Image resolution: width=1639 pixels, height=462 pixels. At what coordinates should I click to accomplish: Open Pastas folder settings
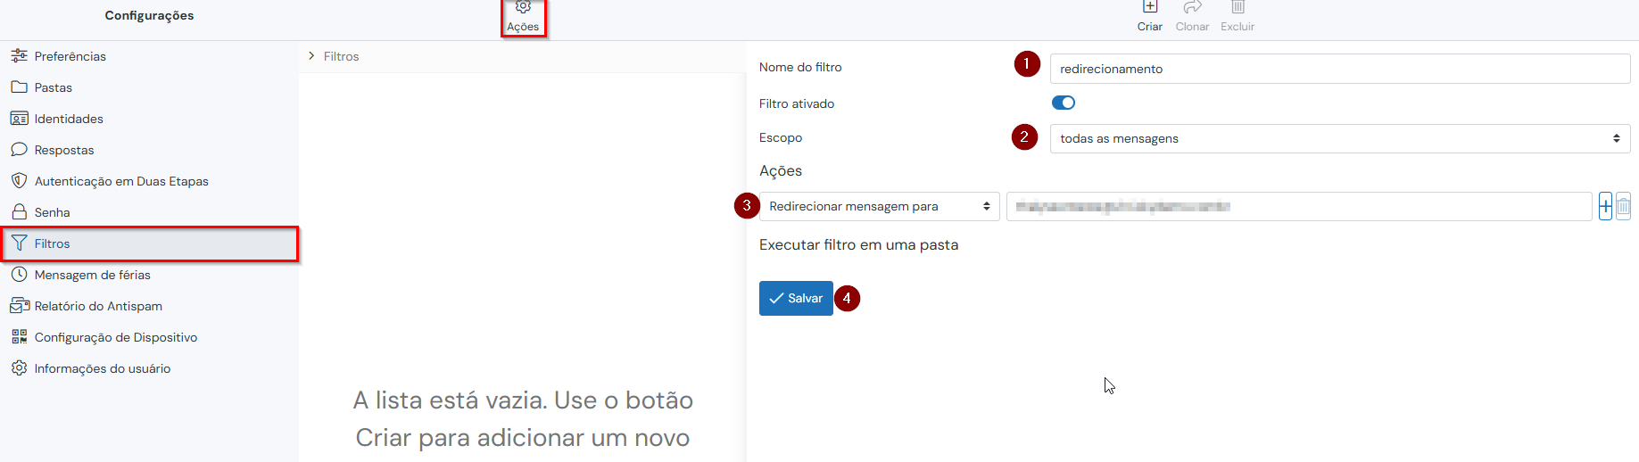(53, 87)
